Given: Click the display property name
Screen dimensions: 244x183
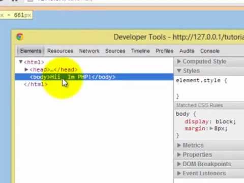Looking at the screenshot, I should tap(197, 121).
